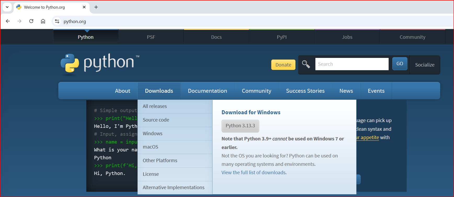Close the Welcome to Python.org tab
The width and height of the screenshot is (454, 197).
[84, 7]
